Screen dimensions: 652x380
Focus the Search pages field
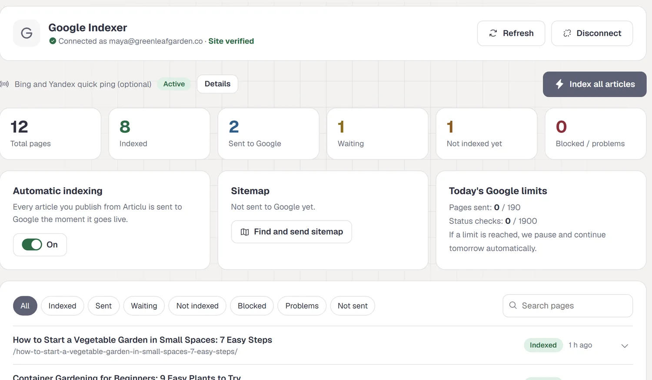pyautogui.click(x=568, y=306)
